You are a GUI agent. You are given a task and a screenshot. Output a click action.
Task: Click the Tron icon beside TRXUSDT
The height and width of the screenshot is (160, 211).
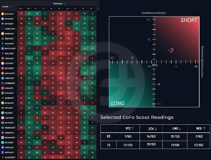pos(3,58)
